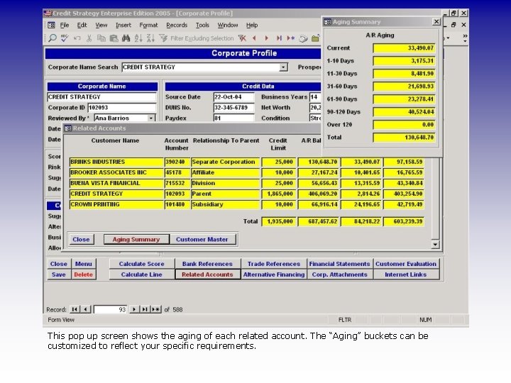Click the Save button
Viewport: 511px width, 383px height.
pyautogui.click(x=59, y=274)
